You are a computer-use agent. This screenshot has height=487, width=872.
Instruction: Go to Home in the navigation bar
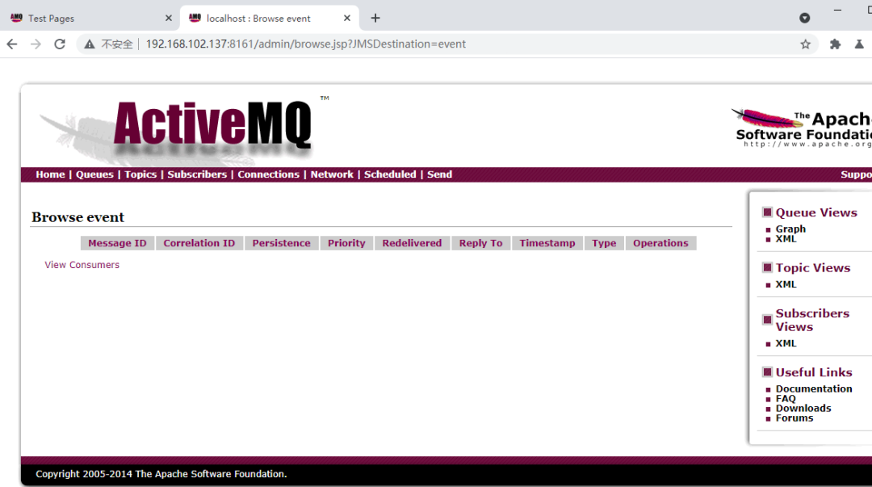tap(50, 174)
